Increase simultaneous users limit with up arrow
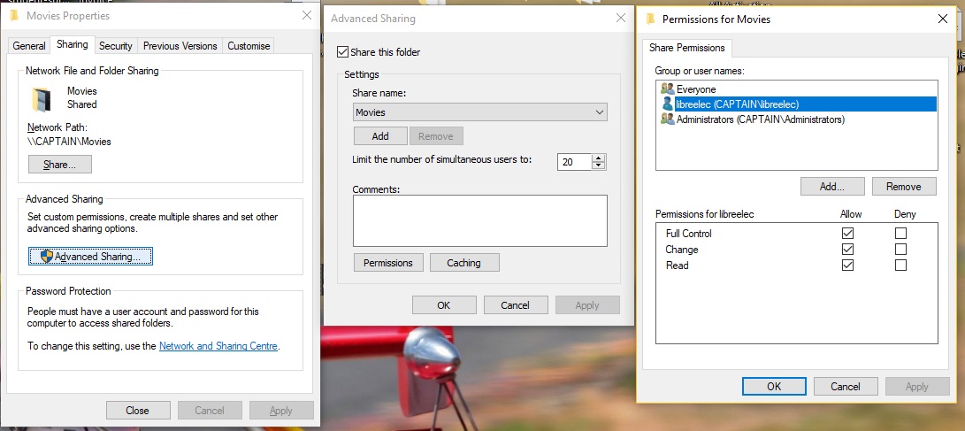Image resolution: width=965 pixels, height=431 pixels. 599,158
